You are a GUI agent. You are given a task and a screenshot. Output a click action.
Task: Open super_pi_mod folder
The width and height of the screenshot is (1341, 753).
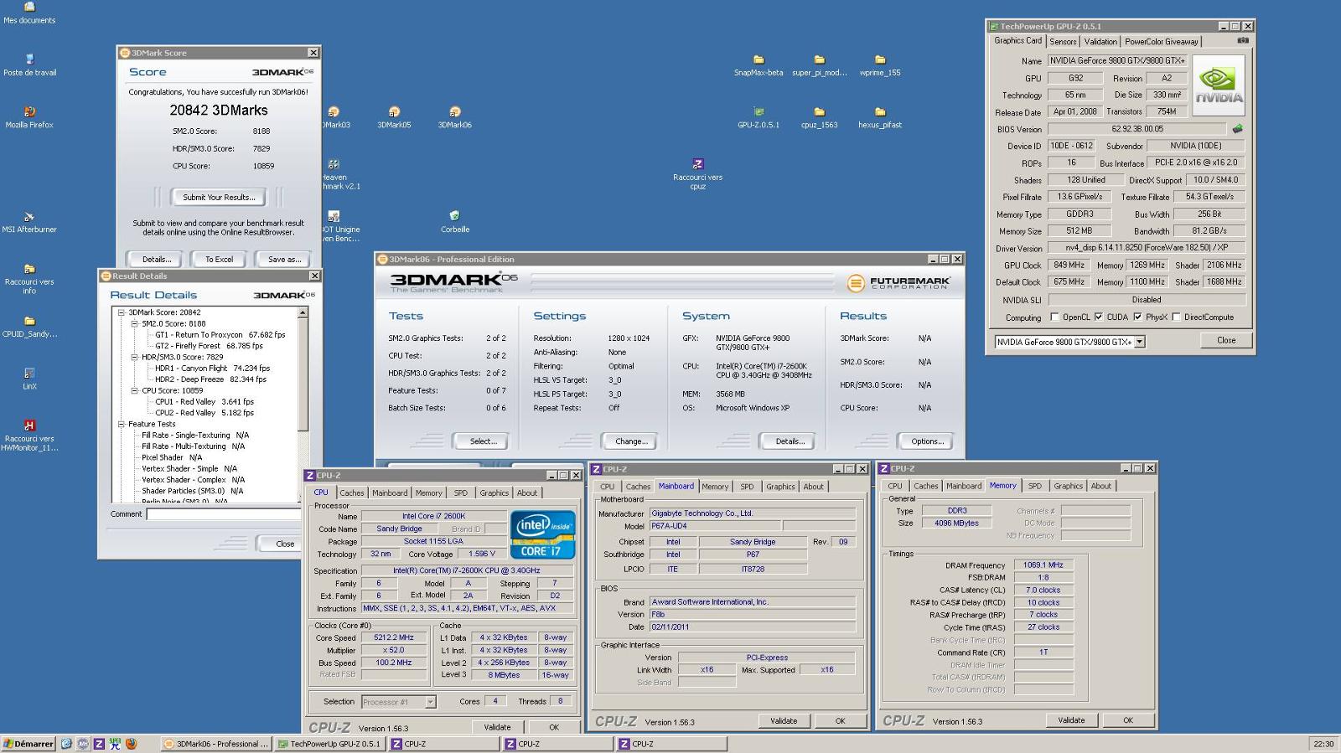(819, 65)
